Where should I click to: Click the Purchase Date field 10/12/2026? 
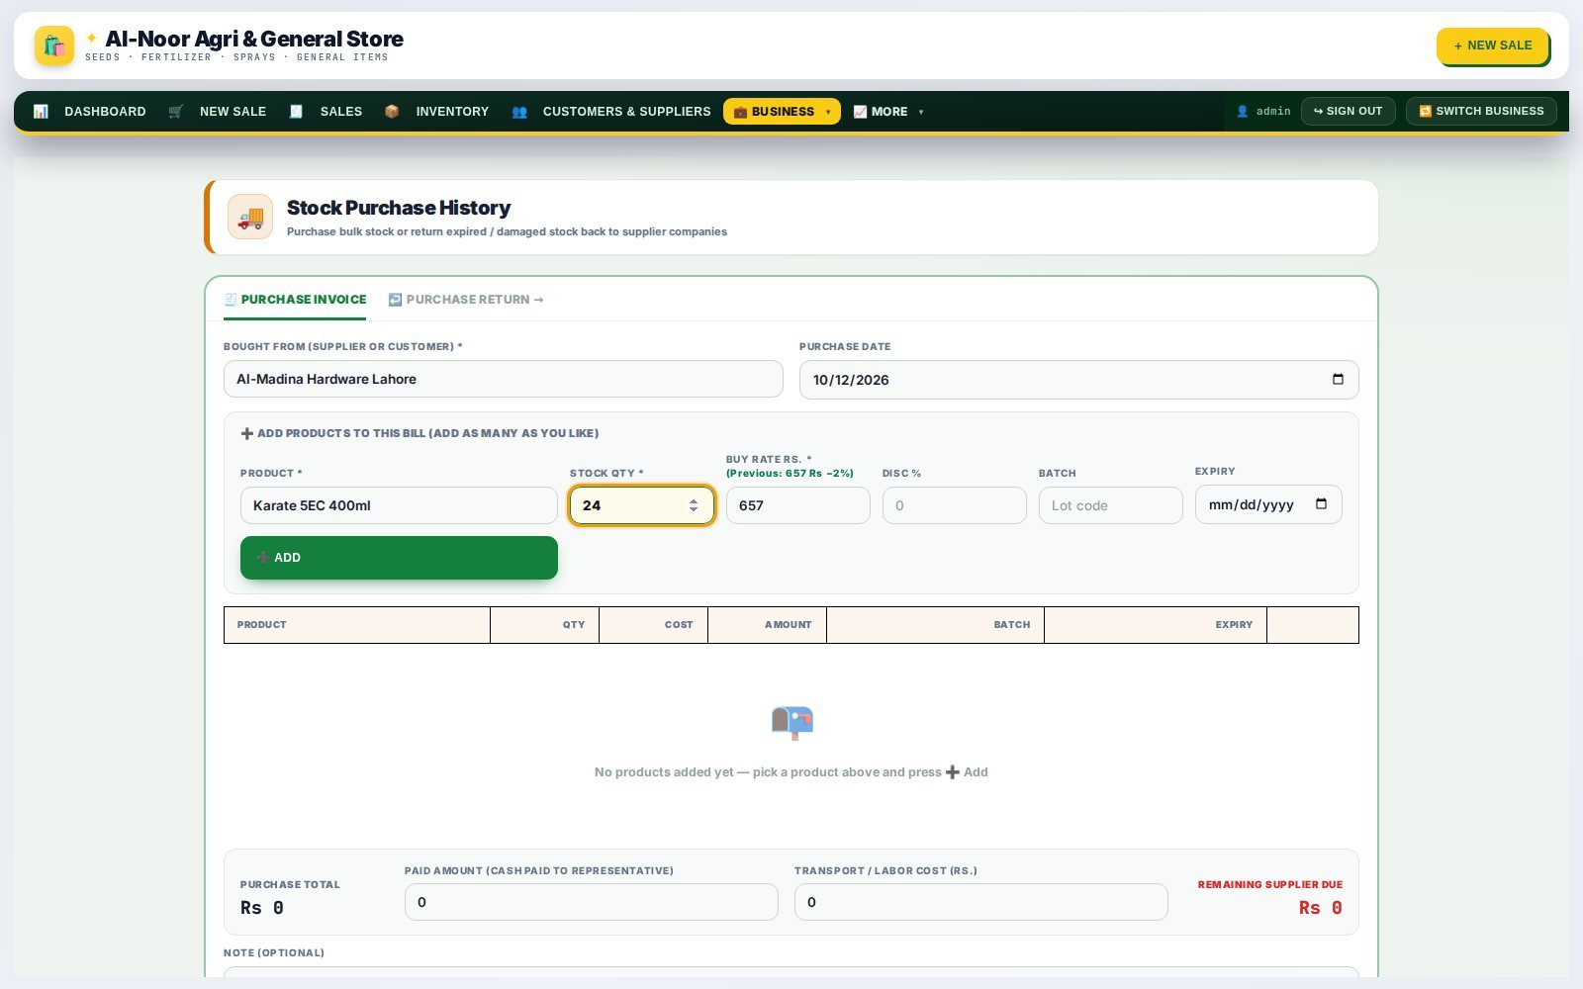coord(1078,380)
